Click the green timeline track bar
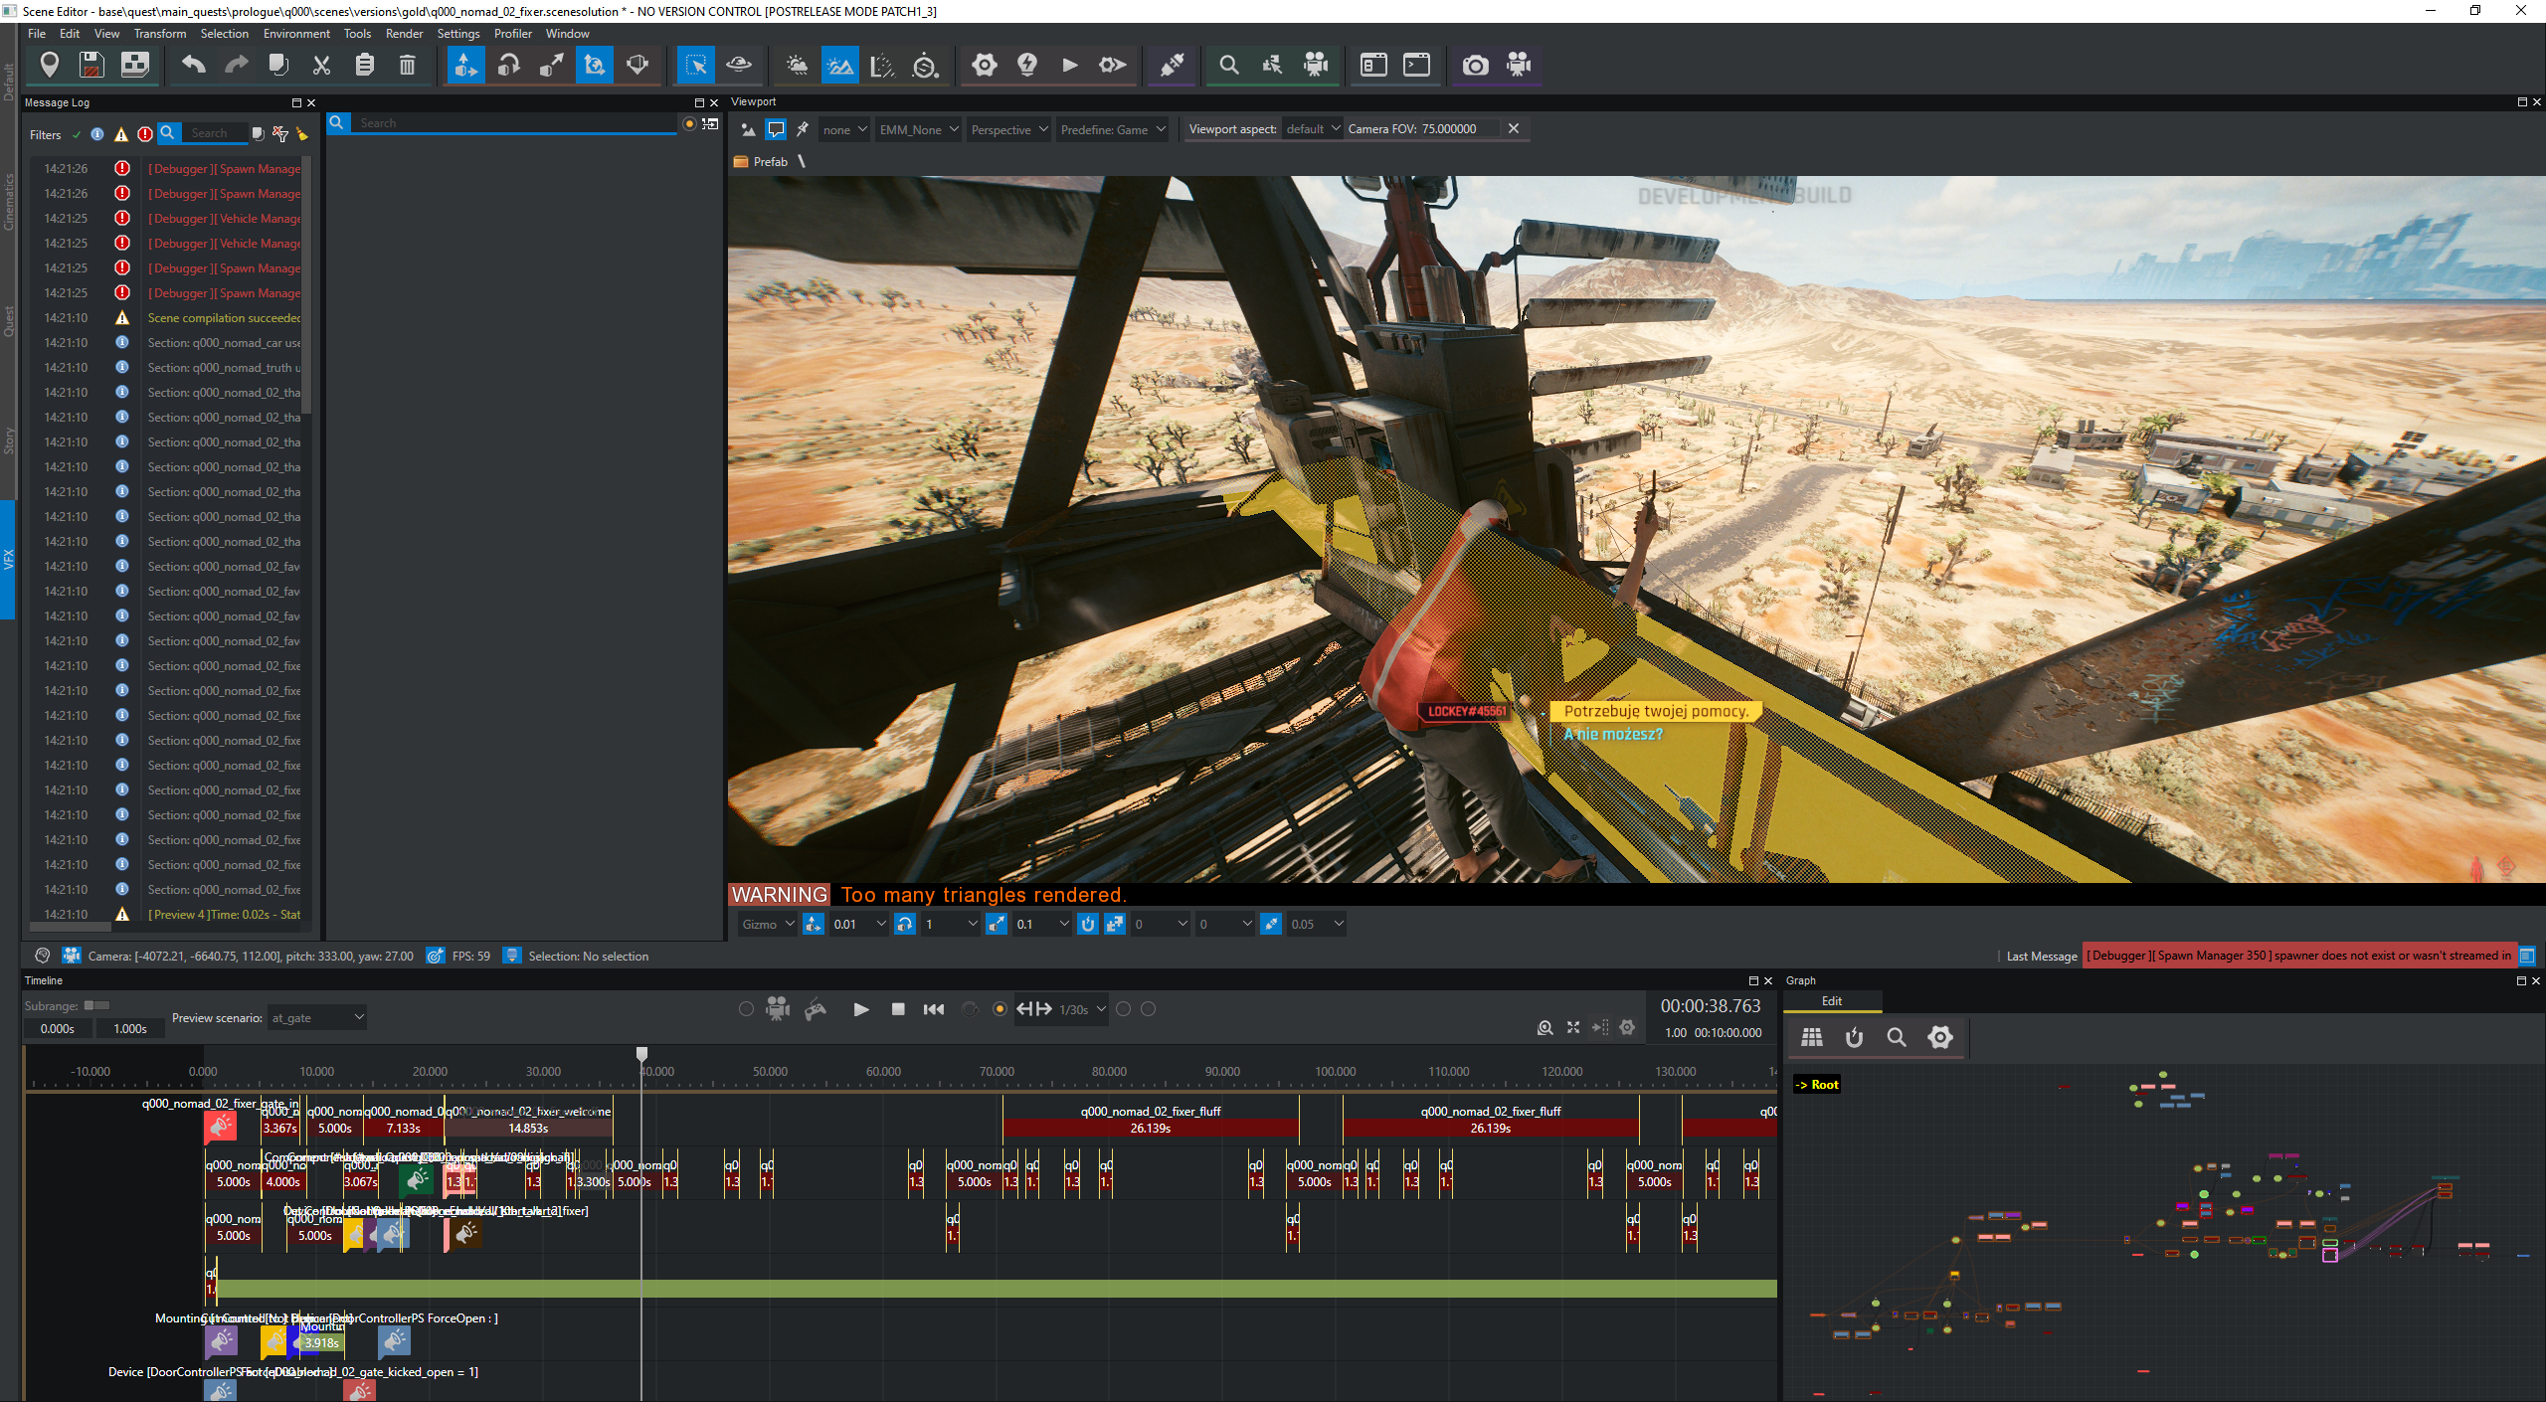The image size is (2546, 1402). [996, 1289]
